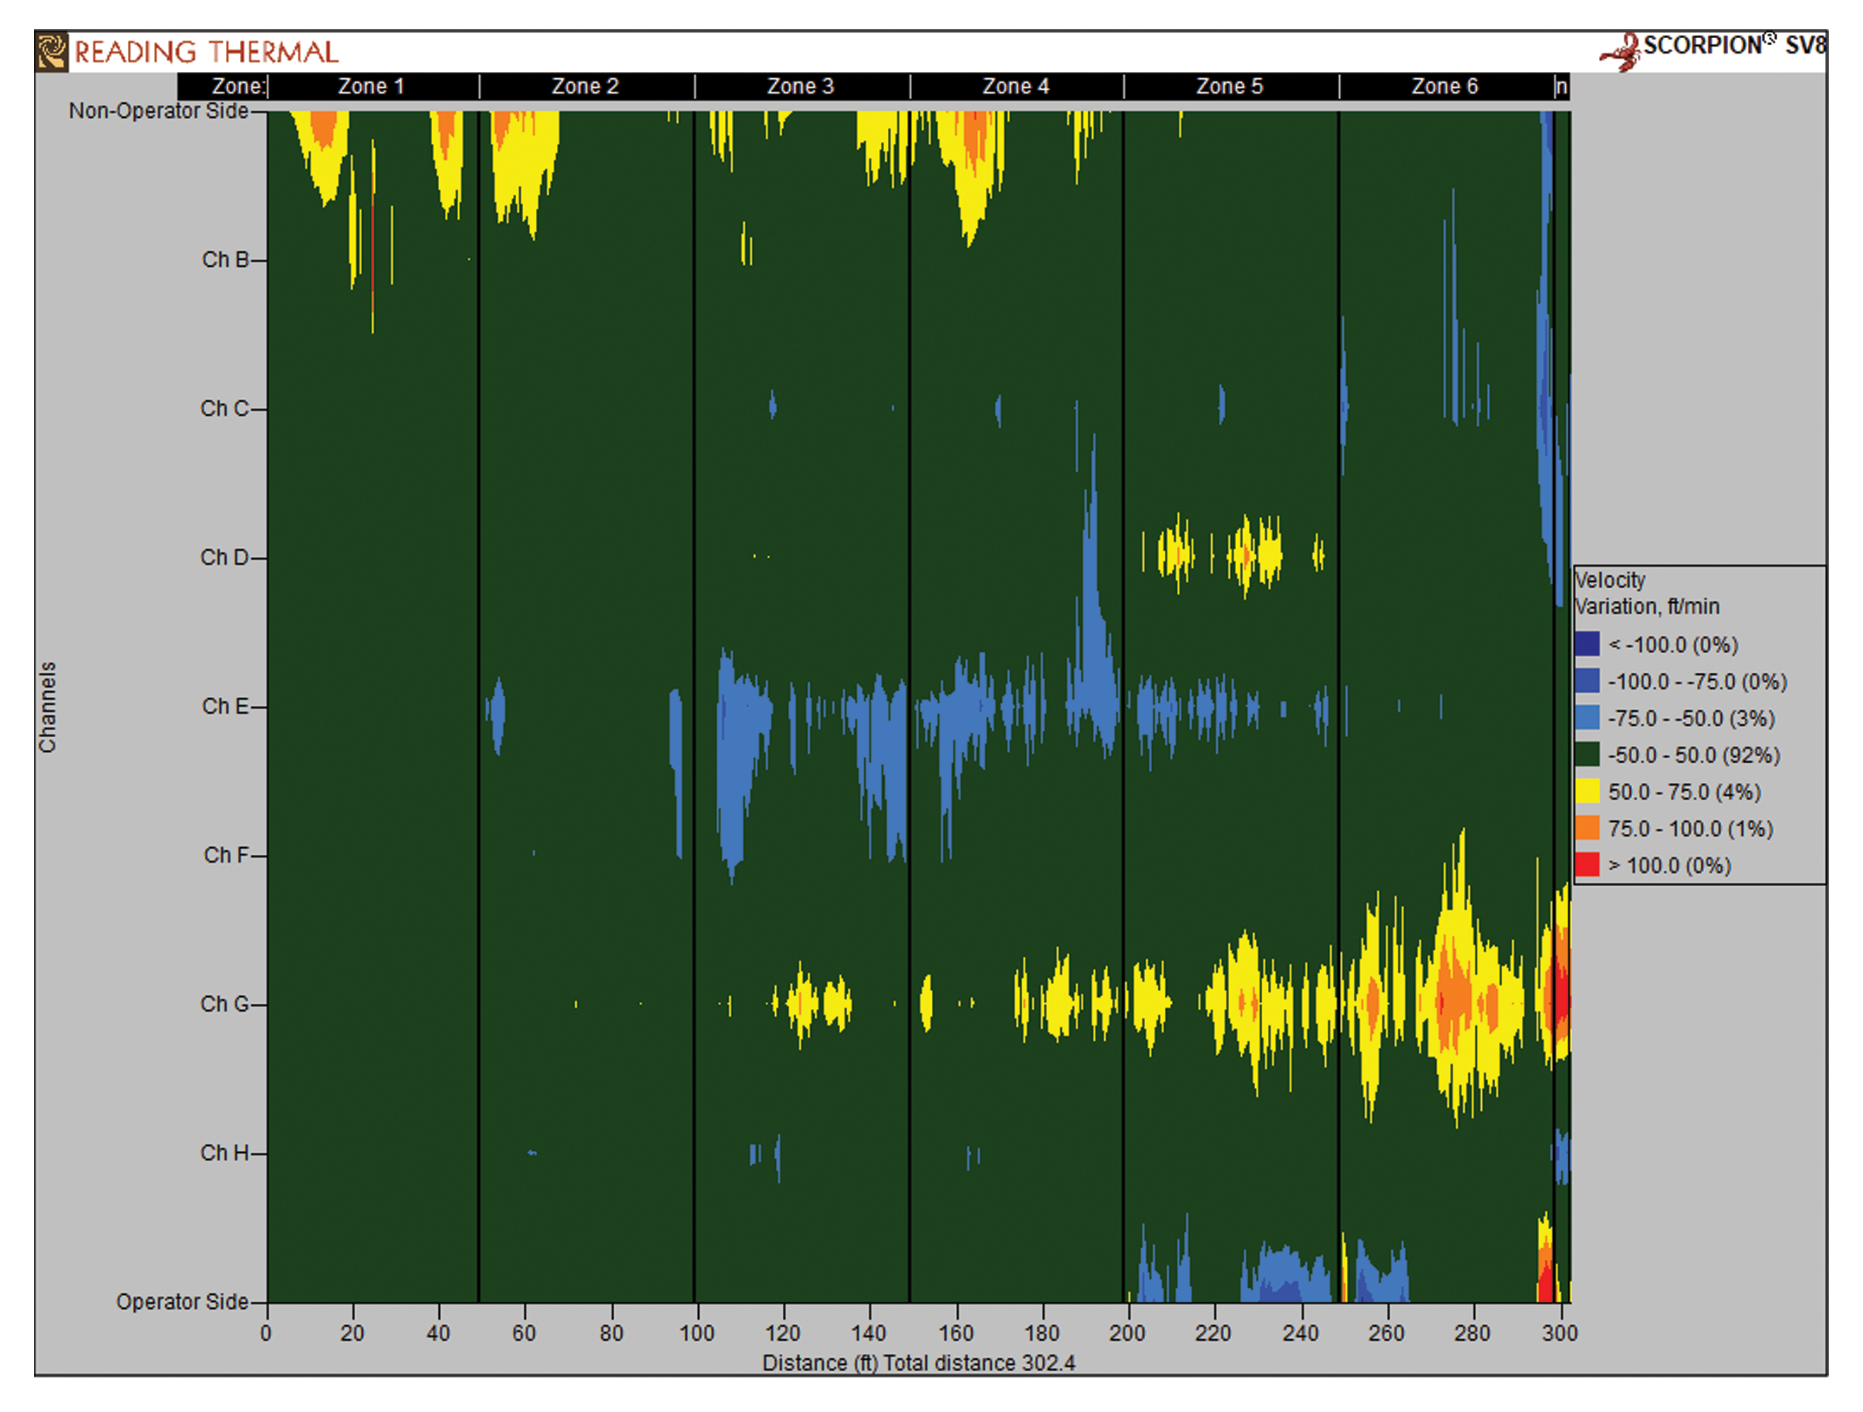Click the '300' distance tick label
This screenshot has height=1412, width=1863.
1561,1334
